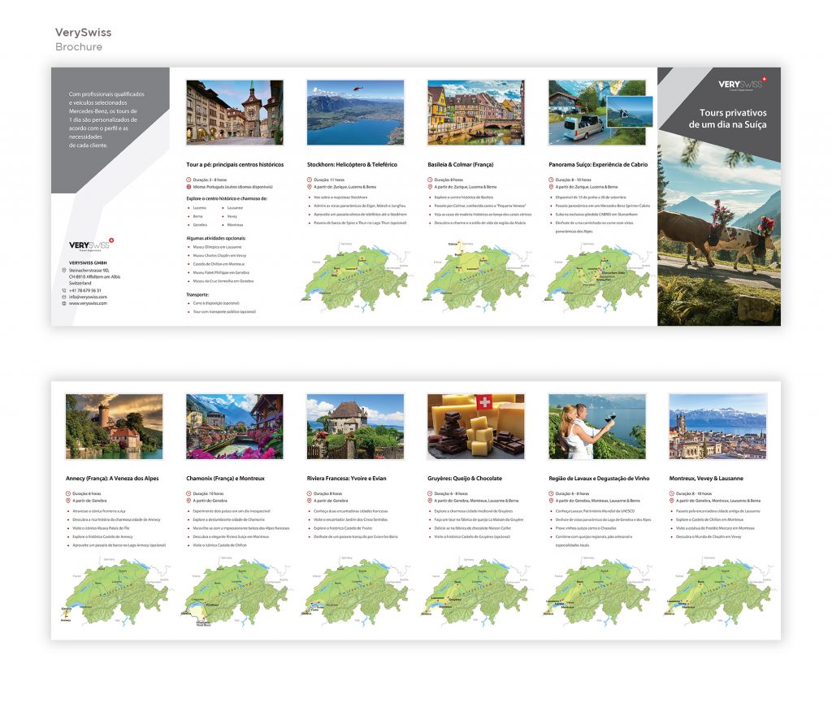Image resolution: width=832 pixels, height=707 pixels.
Task: Open the helicopter over lake photo
Action: pyautogui.click(x=355, y=112)
